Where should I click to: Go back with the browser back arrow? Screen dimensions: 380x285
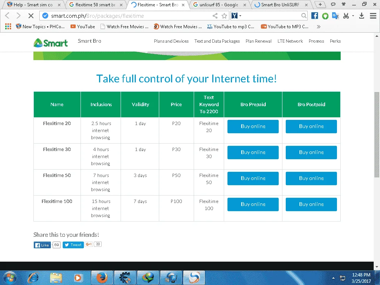pos(7,16)
